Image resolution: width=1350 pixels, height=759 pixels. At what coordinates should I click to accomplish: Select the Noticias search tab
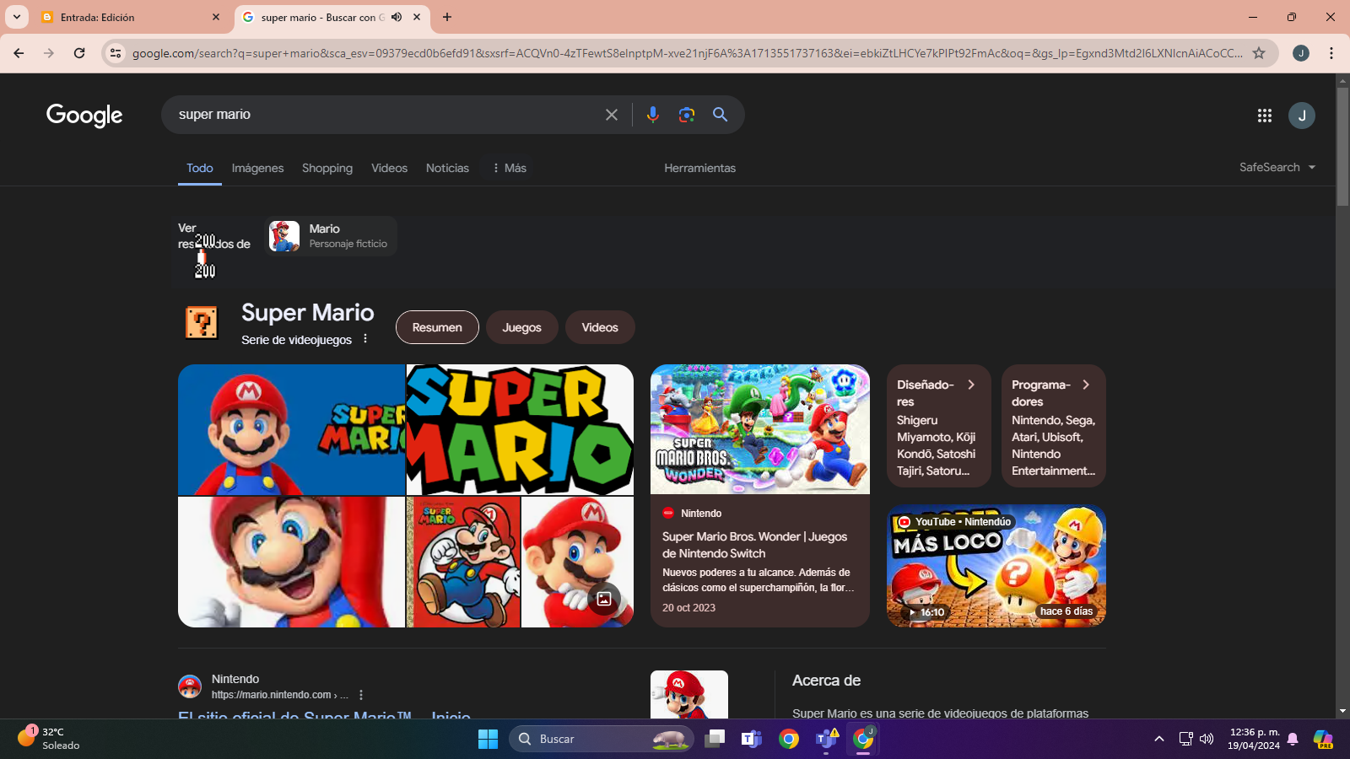(x=447, y=168)
